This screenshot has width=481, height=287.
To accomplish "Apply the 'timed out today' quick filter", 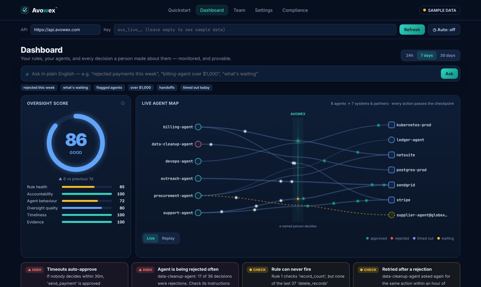I will [196, 88].
